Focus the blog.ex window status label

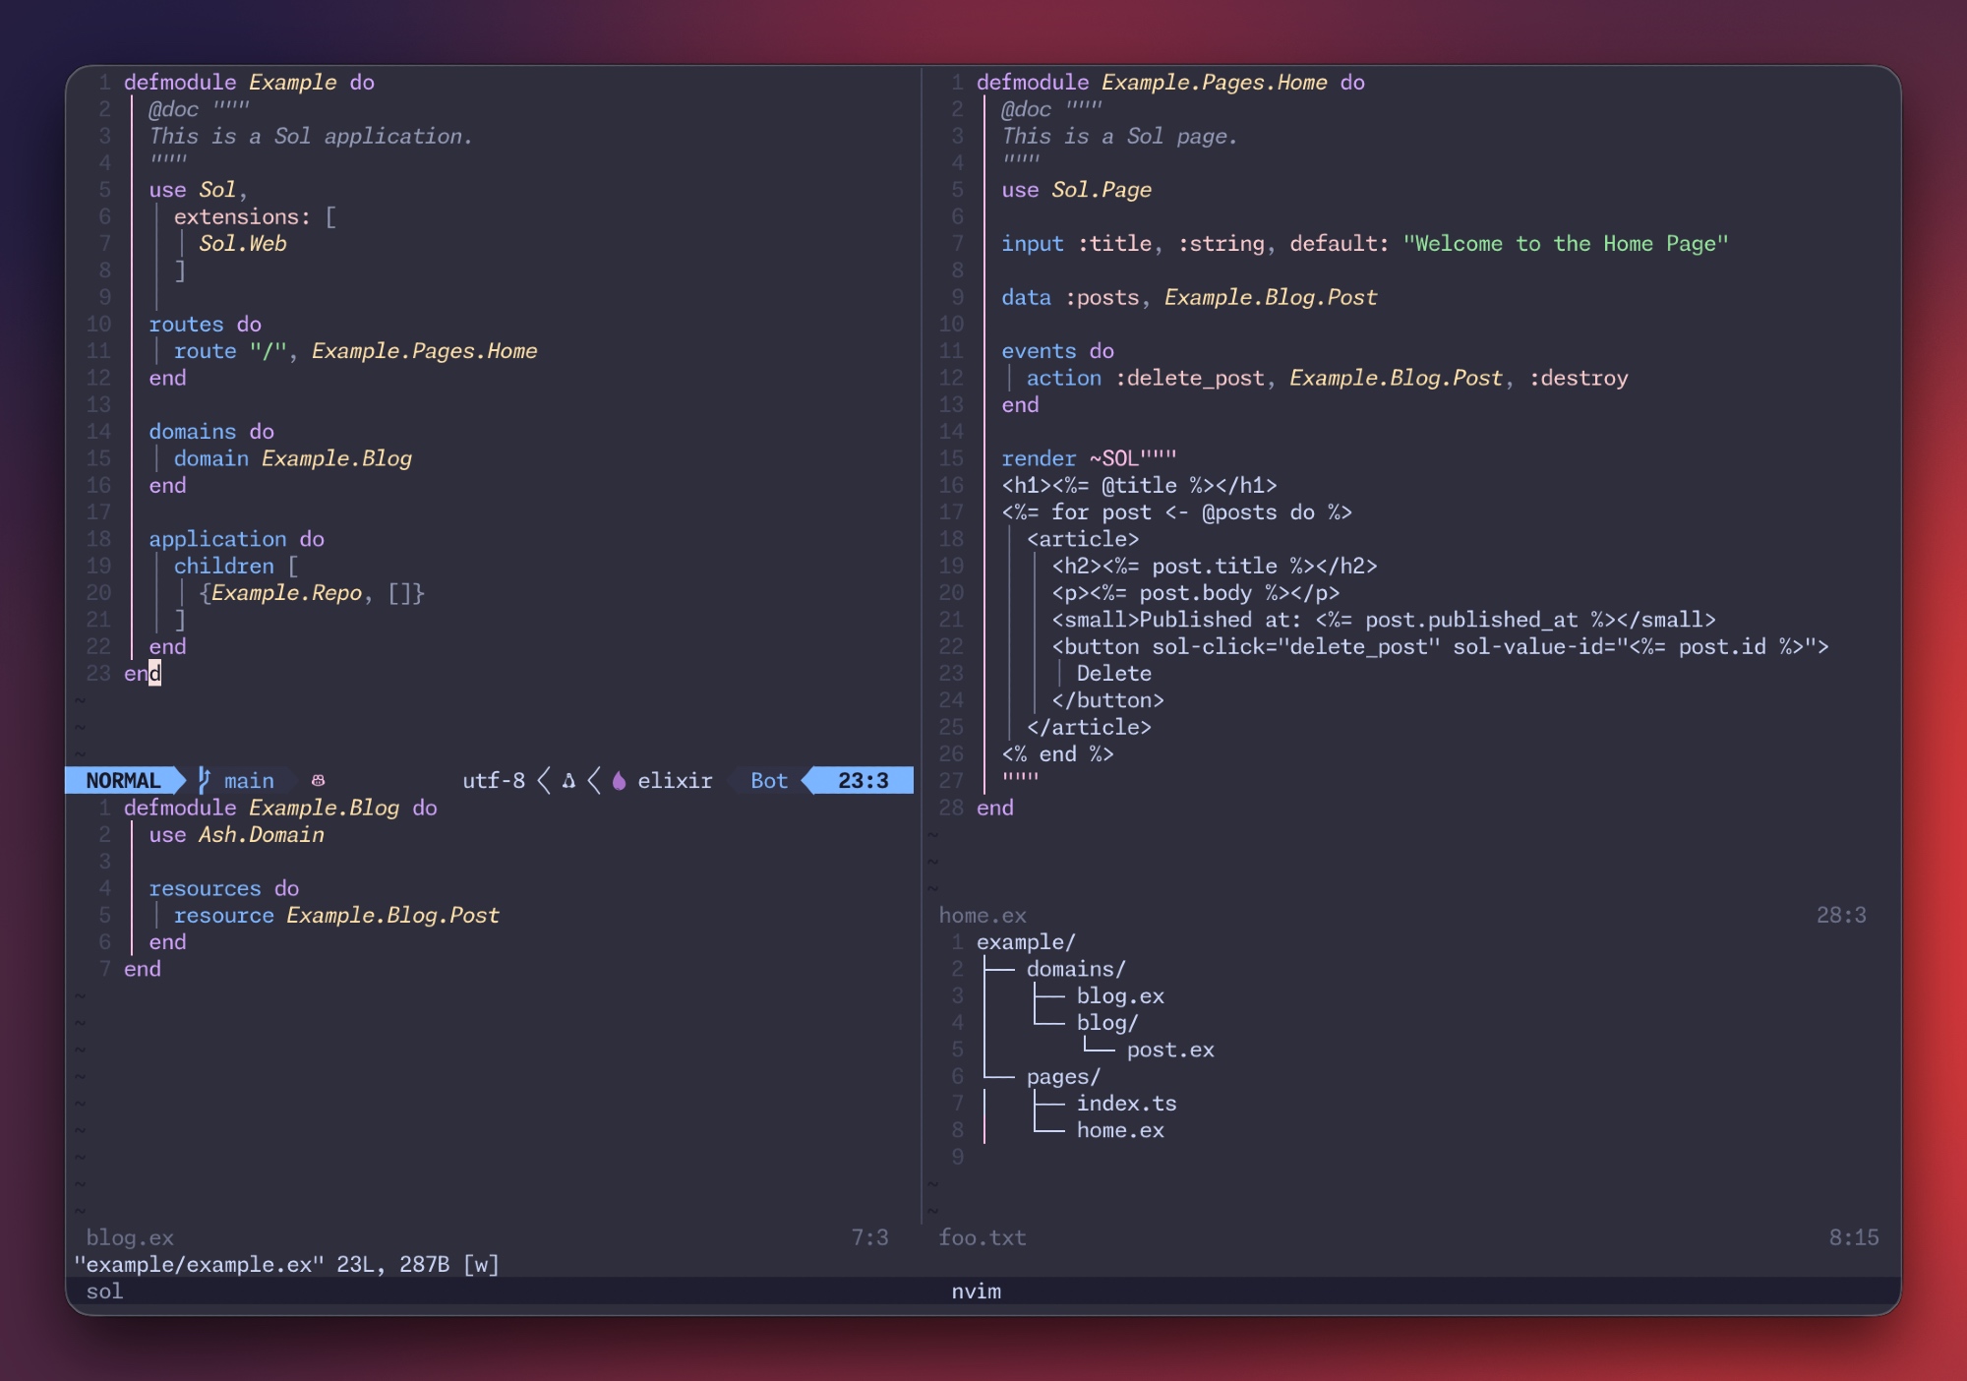pos(130,1237)
